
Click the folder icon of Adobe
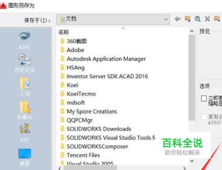pyautogui.click(x=62, y=50)
